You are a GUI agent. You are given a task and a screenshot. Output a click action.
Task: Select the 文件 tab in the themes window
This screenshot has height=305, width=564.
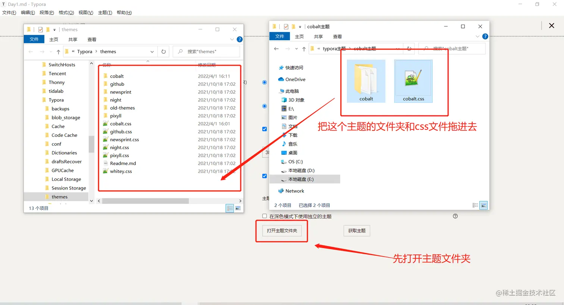coord(34,39)
